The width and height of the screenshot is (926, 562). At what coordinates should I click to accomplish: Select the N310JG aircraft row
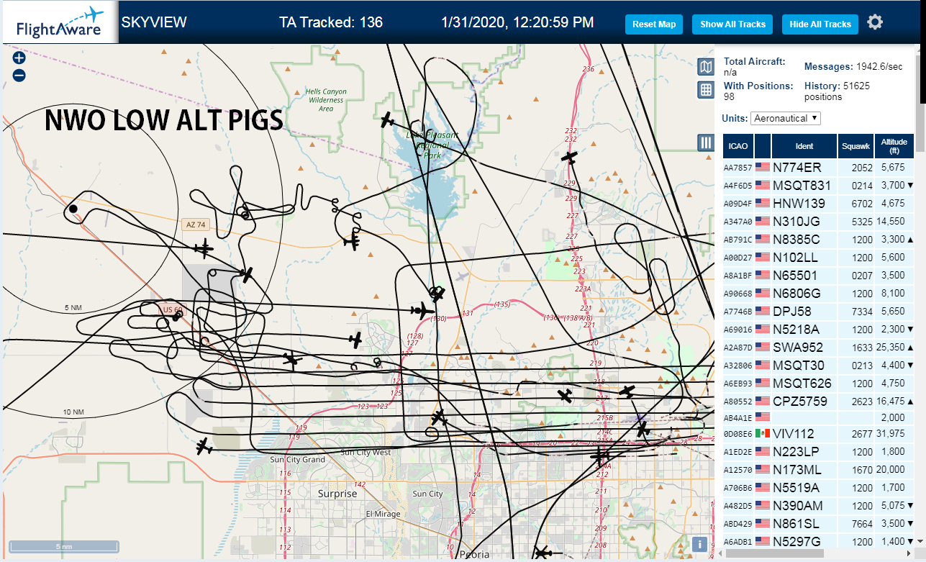819,222
